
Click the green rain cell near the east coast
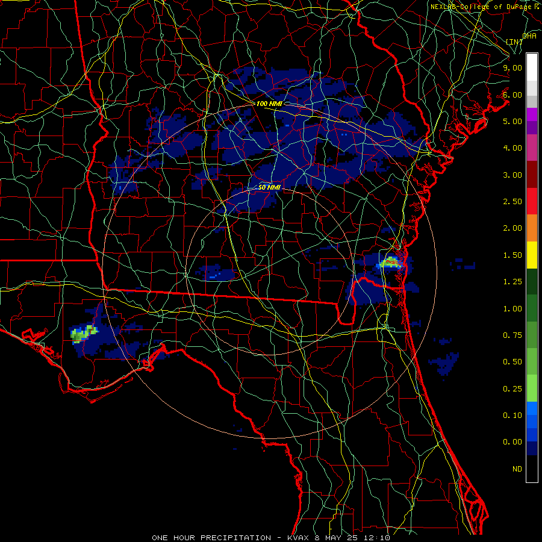coord(391,263)
